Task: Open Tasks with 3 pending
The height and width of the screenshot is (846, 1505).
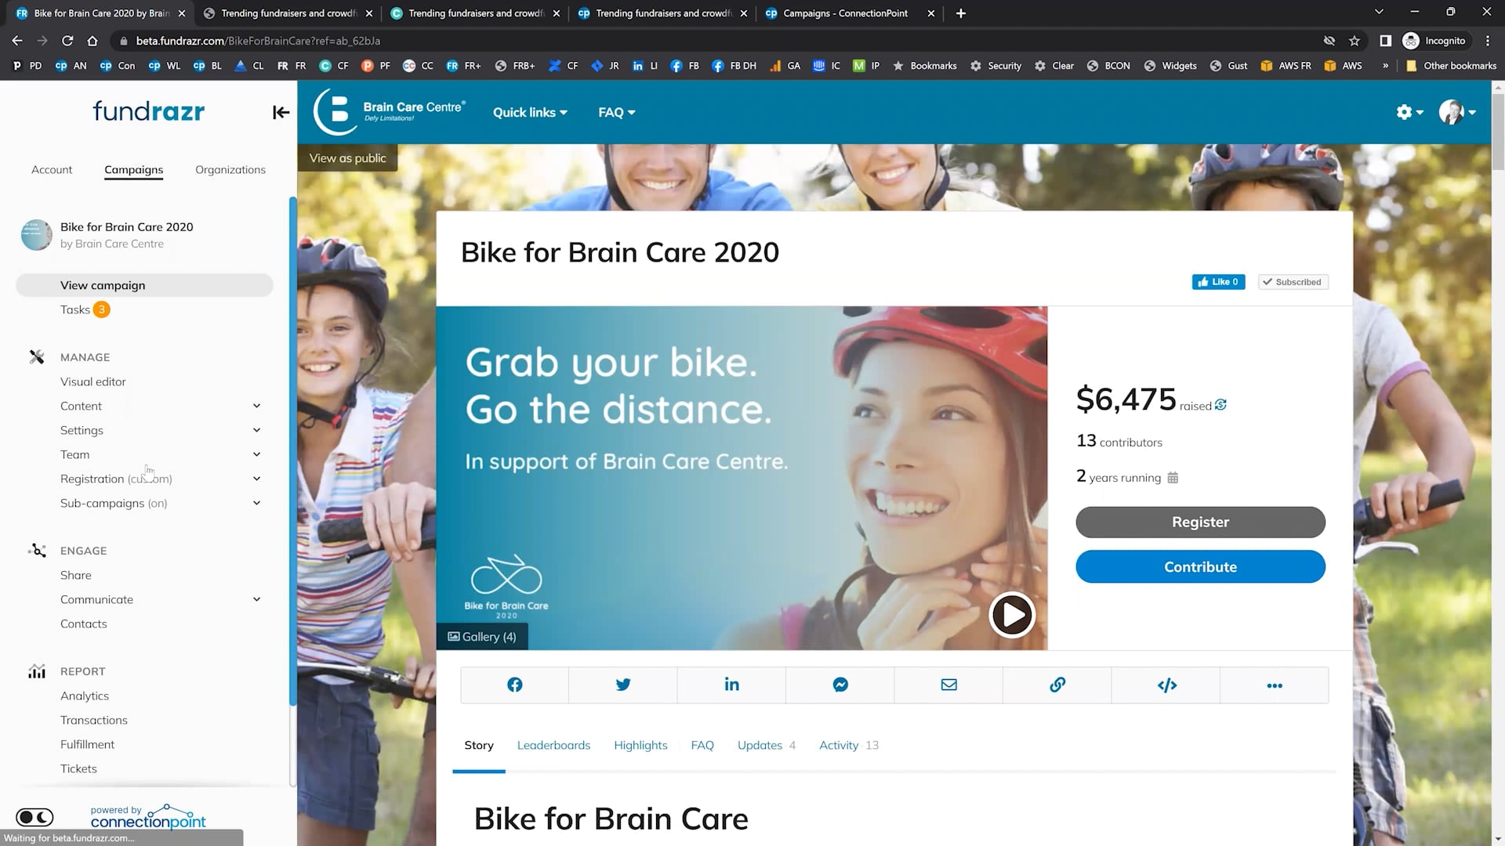Action: pyautogui.click(x=85, y=309)
